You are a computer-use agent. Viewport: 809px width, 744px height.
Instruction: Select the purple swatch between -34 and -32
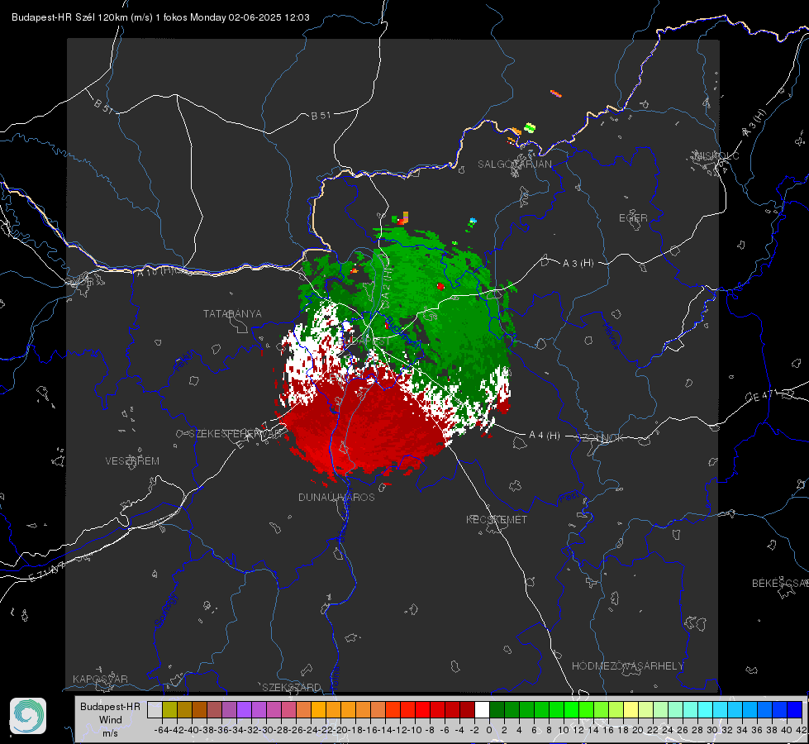coord(244,709)
